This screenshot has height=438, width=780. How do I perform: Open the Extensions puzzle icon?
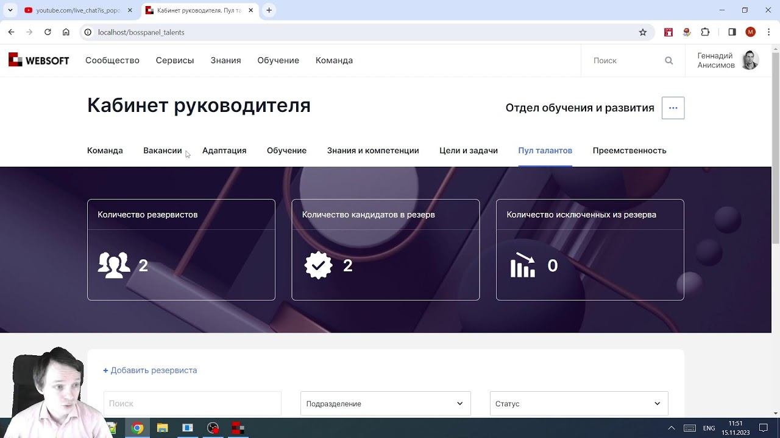click(706, 32)
